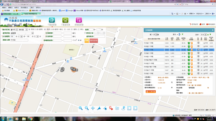Click the map zoom-in magnifier tool

point(81,108)
